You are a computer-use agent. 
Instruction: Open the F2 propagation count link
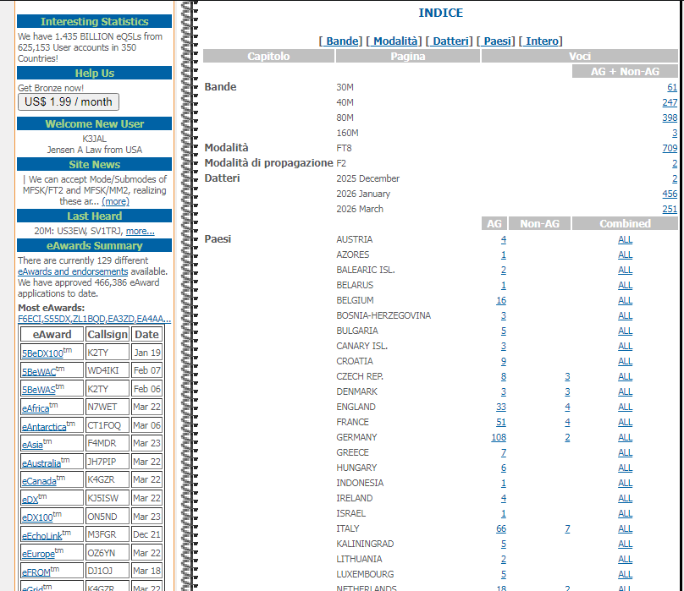click(x=675, y=163)
